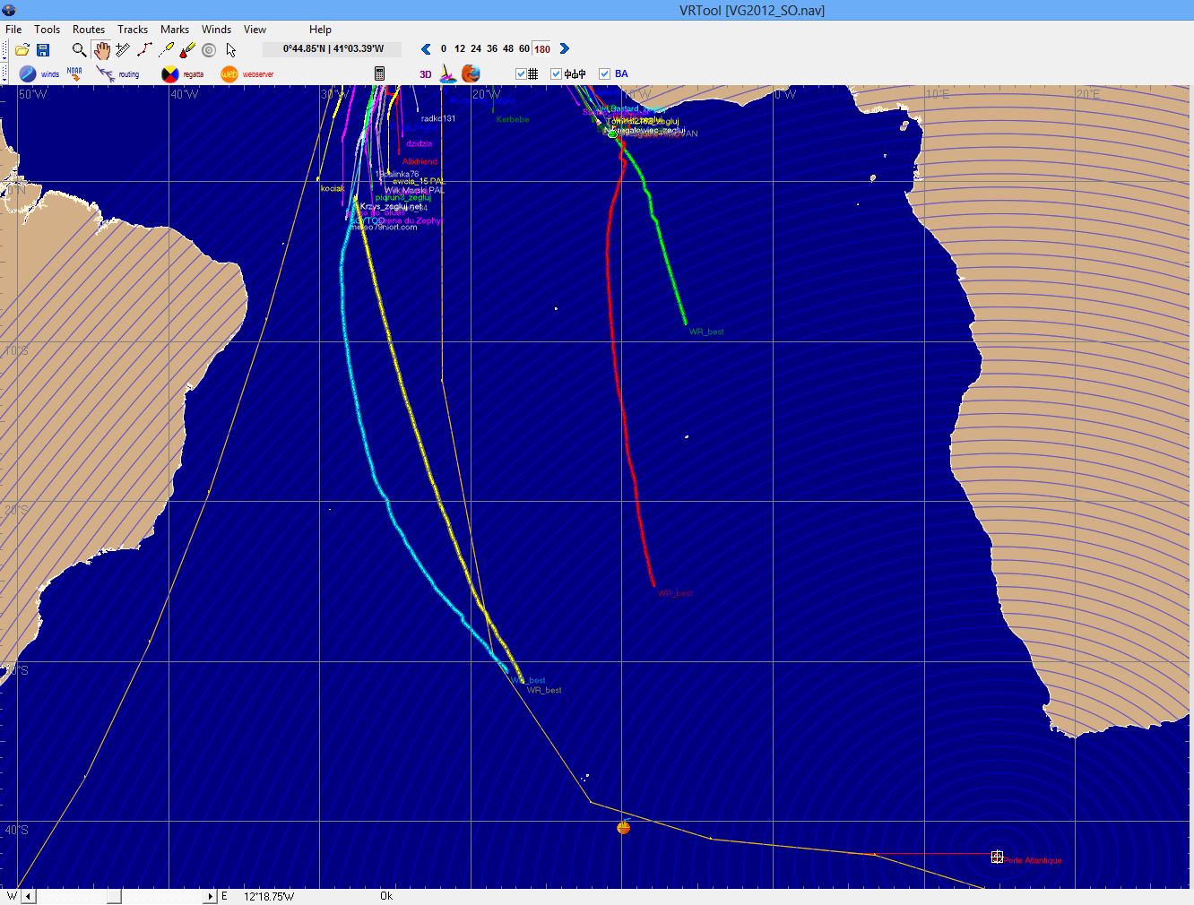1194x905 pixels.
Task: Open the calculator tool
Action: point(379,73)
